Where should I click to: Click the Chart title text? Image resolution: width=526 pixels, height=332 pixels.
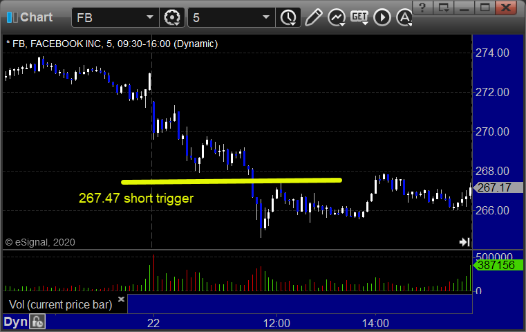[x=36, y=17]
